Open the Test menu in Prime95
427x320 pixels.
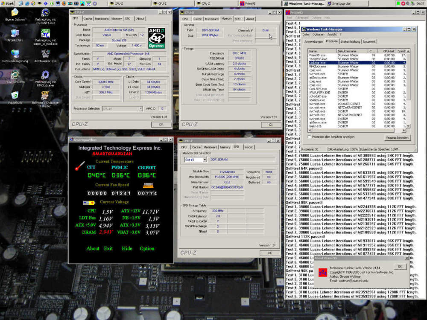(289, 17)
